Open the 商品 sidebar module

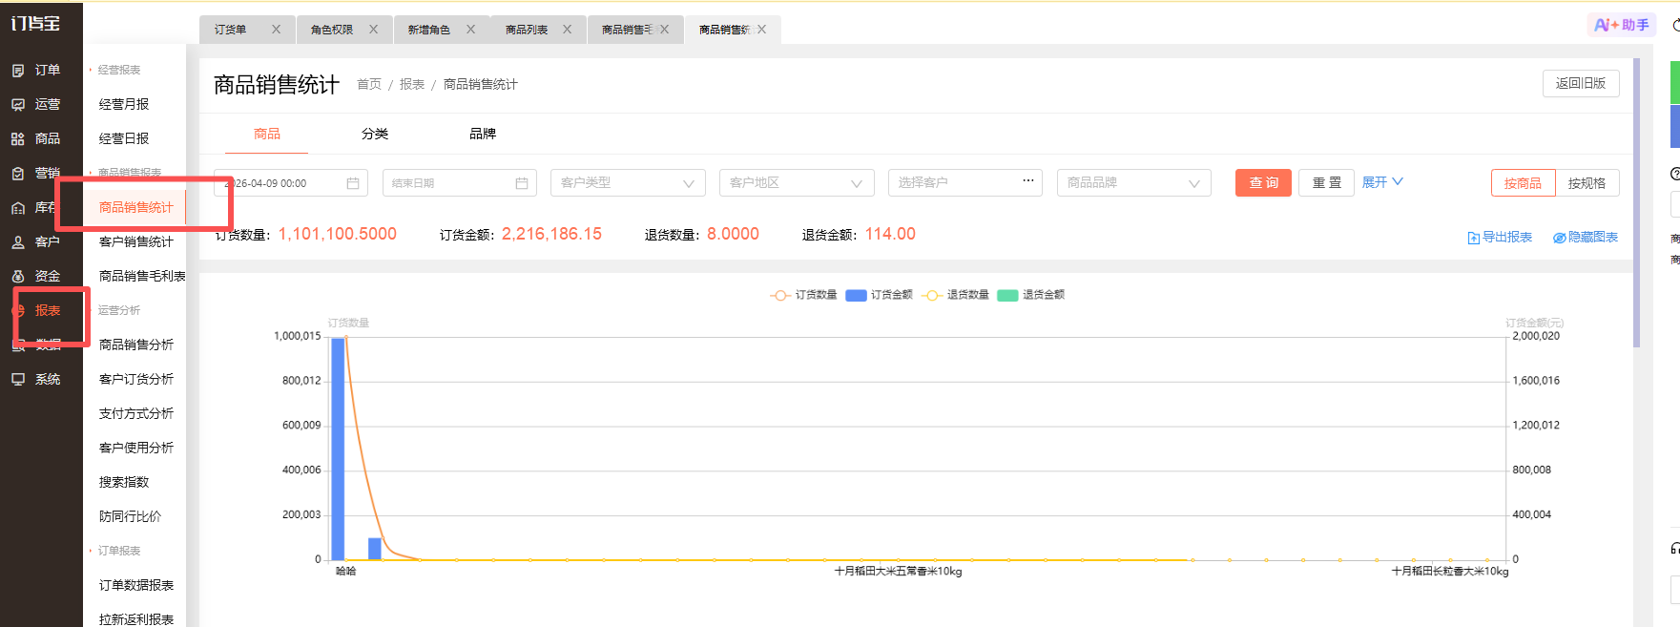pyautogui.click(x=36, y=138)
